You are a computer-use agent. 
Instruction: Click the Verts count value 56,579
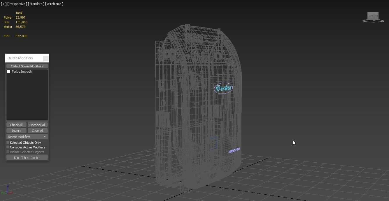[20, 27]
